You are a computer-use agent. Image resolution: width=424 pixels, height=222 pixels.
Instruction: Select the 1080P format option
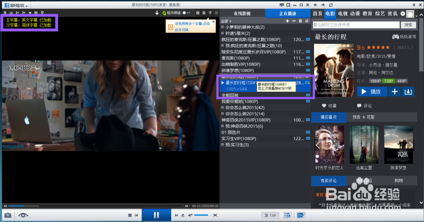pyautogui.click(x=375, y=81)
